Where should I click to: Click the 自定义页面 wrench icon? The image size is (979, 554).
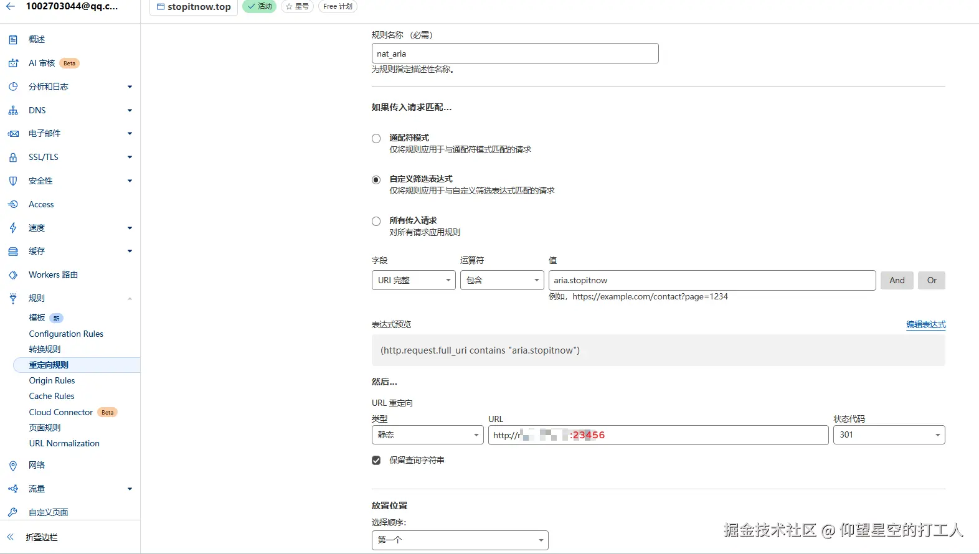(x=13, y=512)
